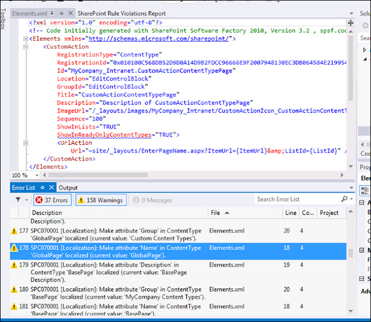Collapse the Elements XML node
Viewport: 371px width, 322px height.
pos(26,39)
